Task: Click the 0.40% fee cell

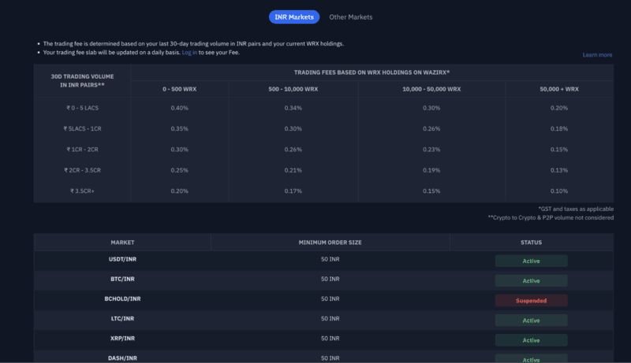Action: (180, 108)
